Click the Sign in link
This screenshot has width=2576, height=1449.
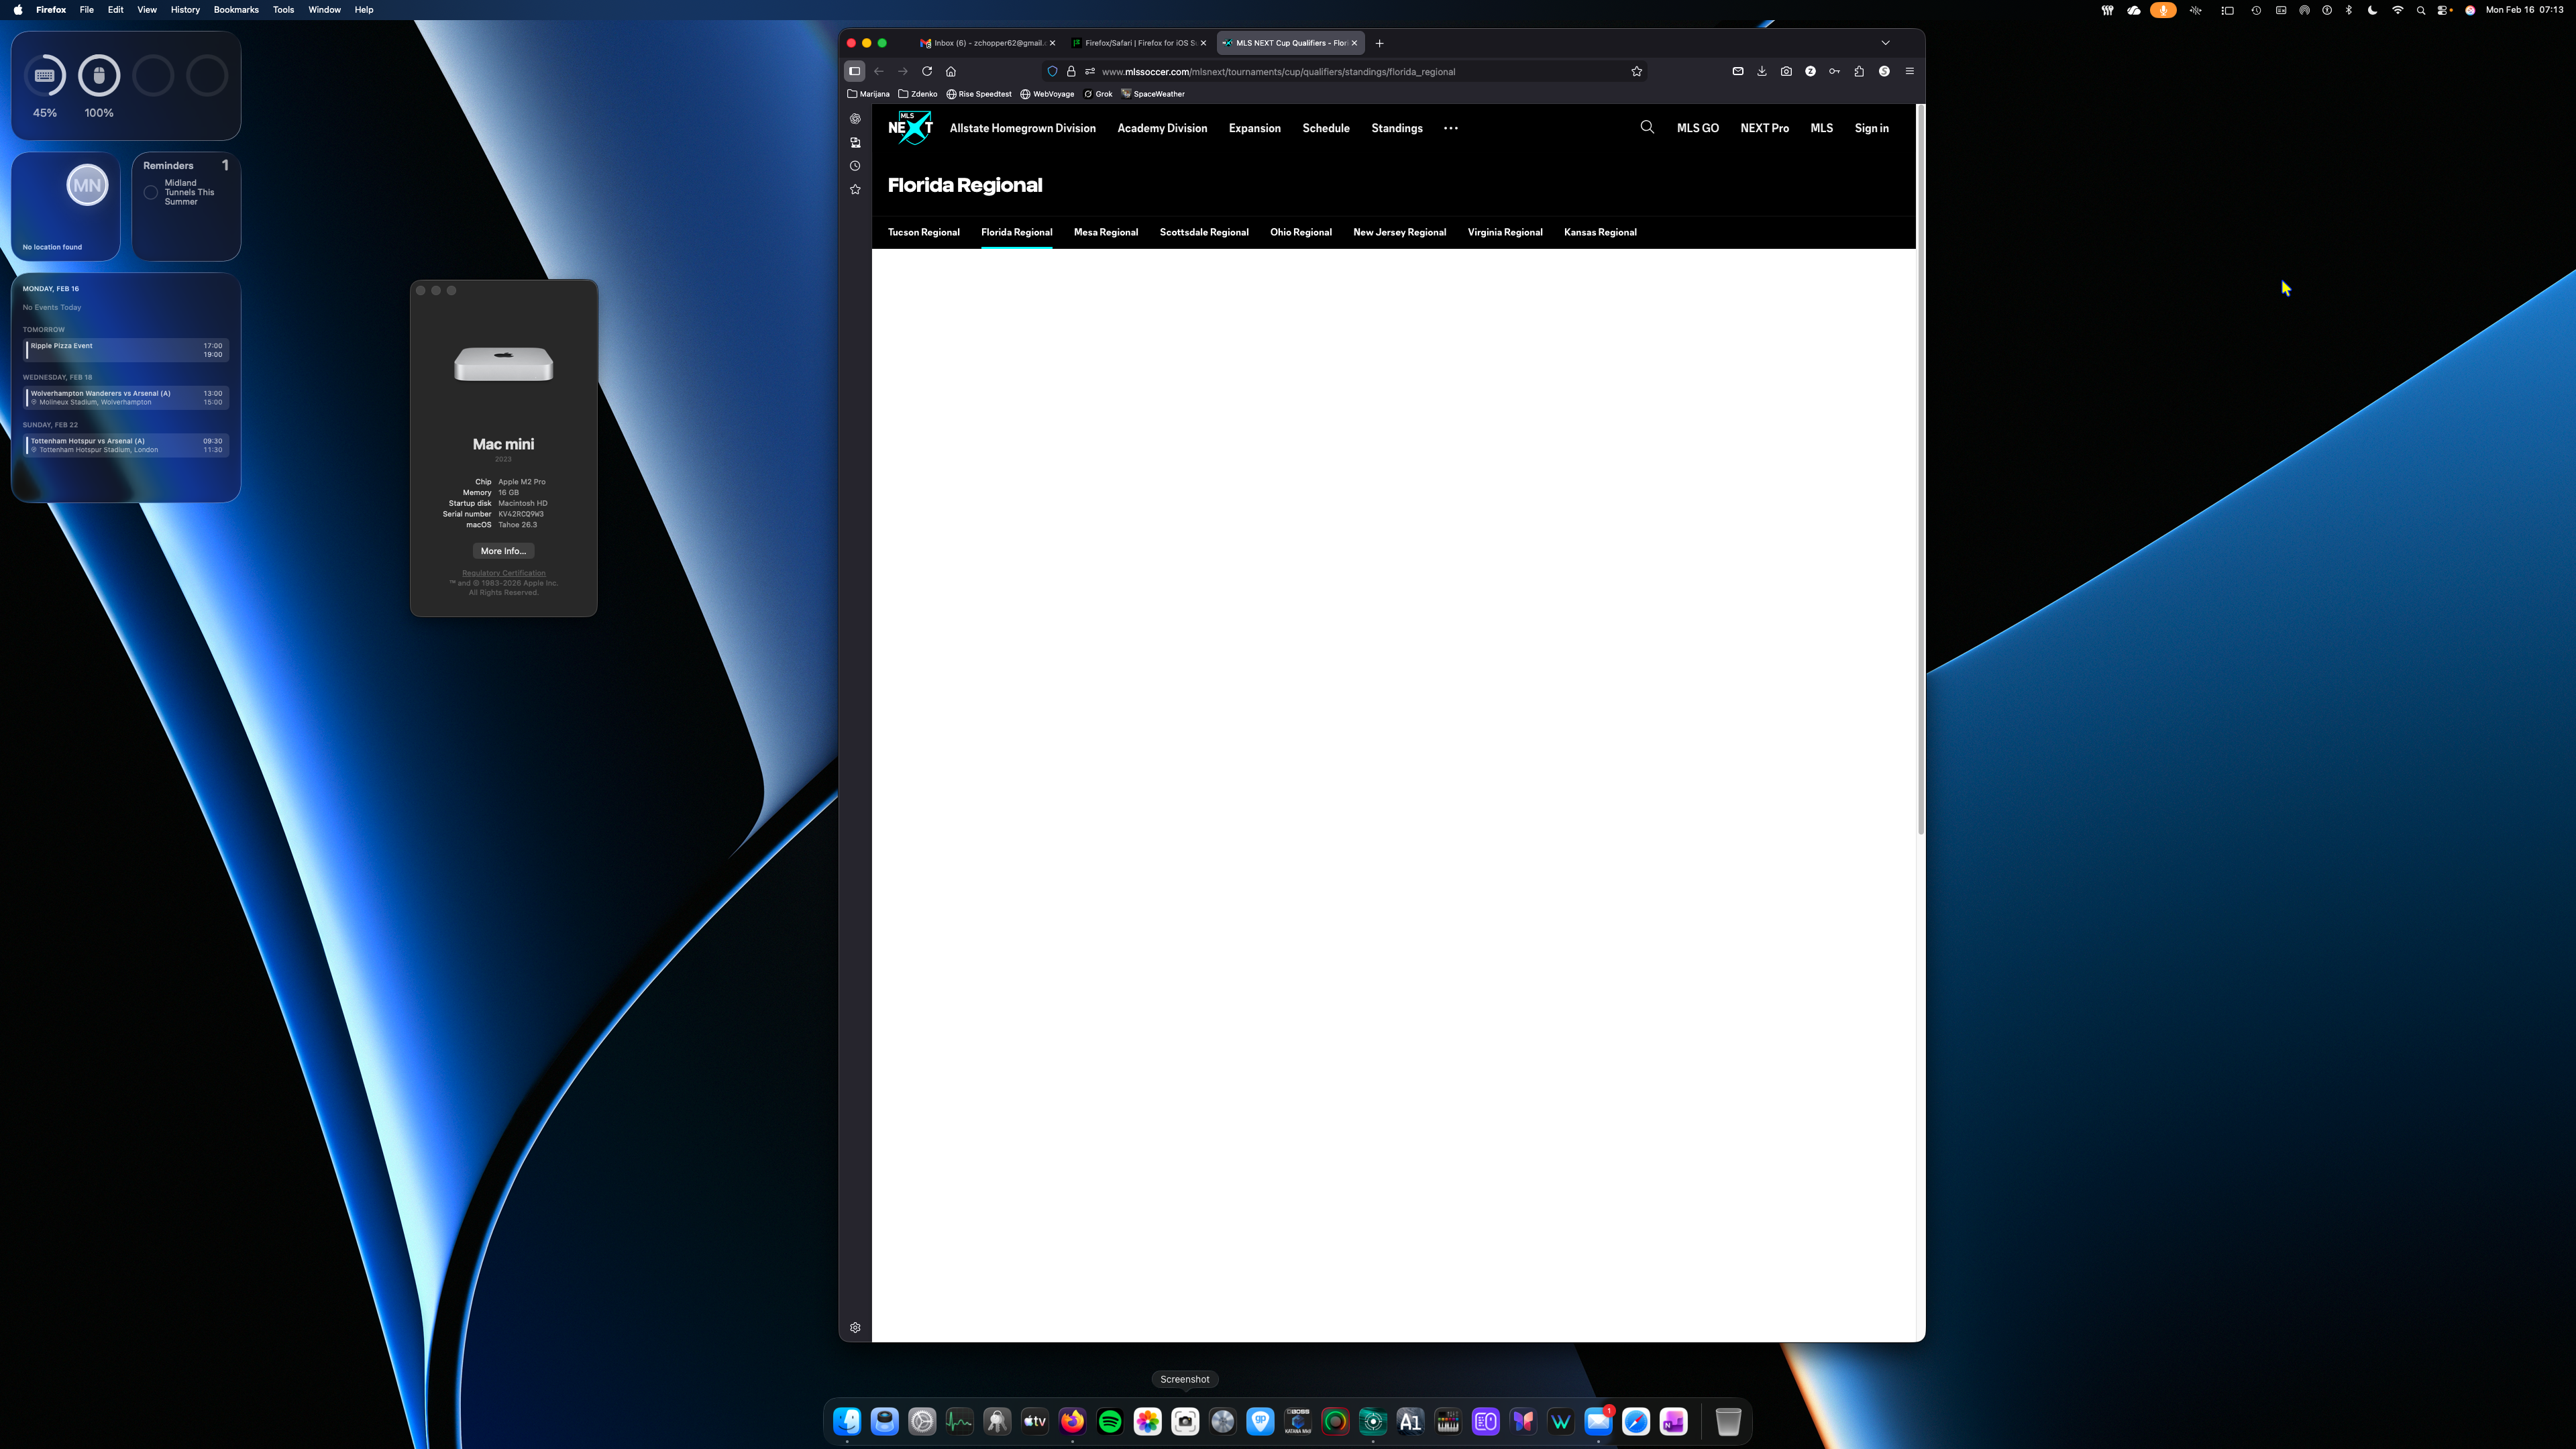[x=1871, y=128]
